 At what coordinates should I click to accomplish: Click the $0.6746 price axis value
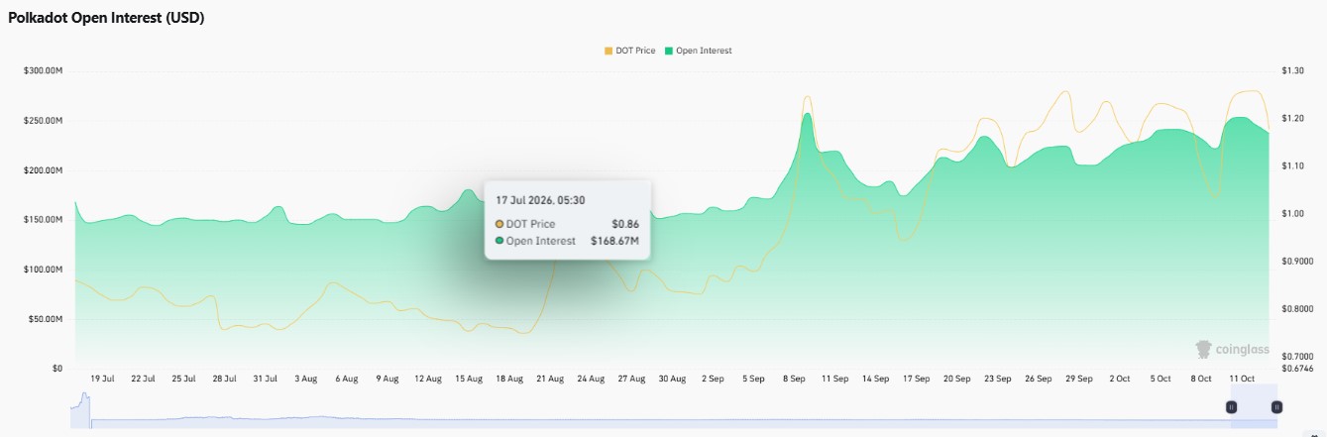coord(1296,369)
